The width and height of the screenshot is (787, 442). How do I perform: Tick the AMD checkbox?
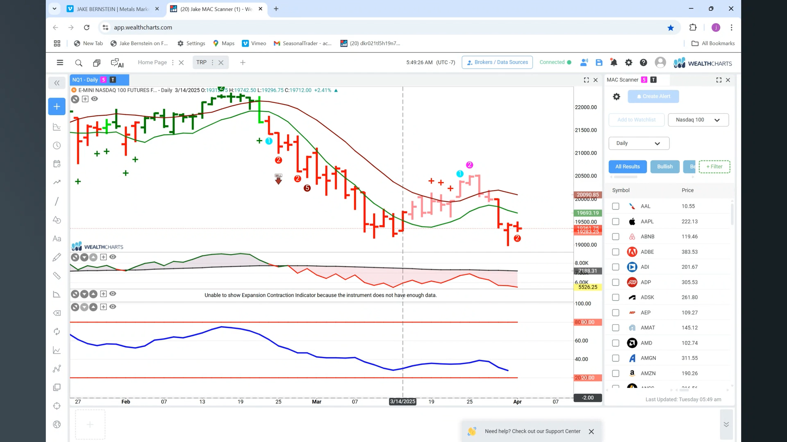[616, 343]
